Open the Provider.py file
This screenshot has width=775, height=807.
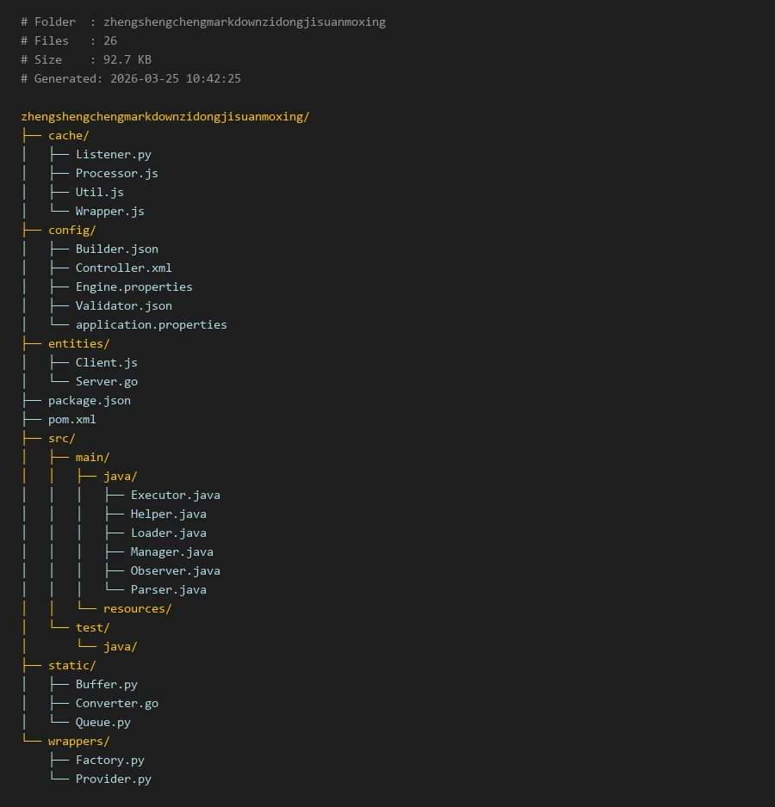113,779
